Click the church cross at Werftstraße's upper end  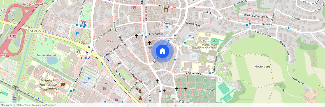pos(119,64)
